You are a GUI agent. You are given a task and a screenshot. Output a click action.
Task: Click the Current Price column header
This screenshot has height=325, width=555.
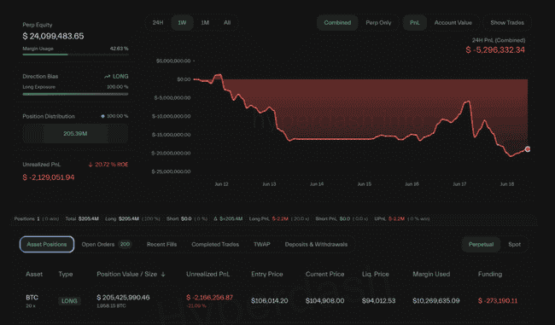tap(325, 274)
